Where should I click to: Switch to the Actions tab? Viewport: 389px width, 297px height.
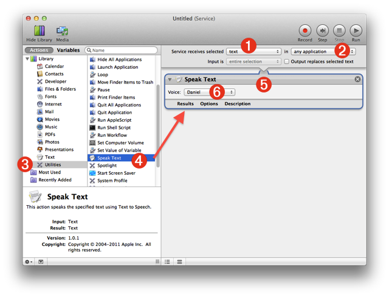coord(39,50)
